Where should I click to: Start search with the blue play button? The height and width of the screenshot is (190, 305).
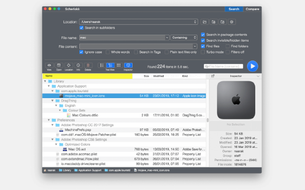pyautogui.click(x=253, y=66)
